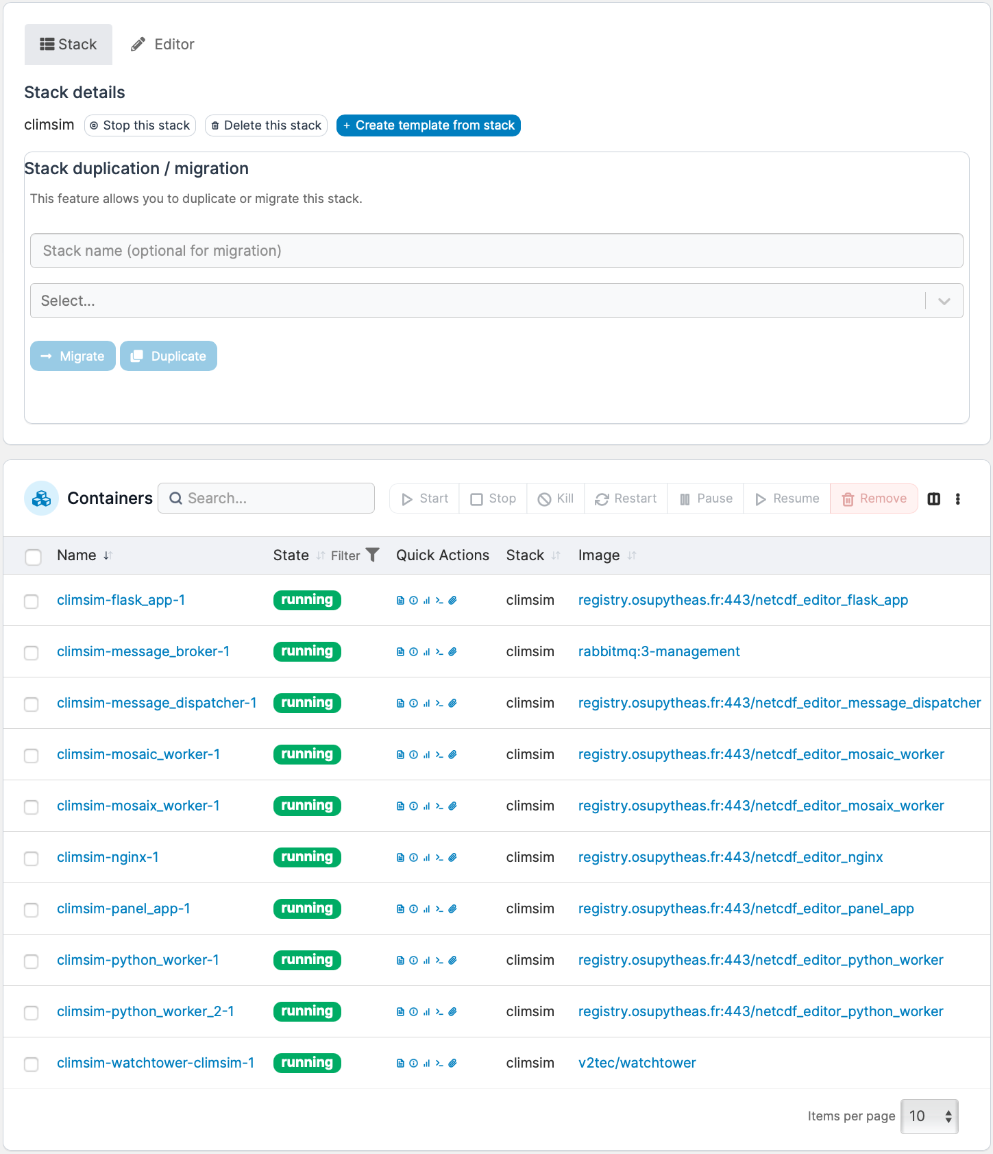This screenshot has height=1154, width=993.
Task: Tick the climsim-message_dispatcher-1 checkbox
Action: [x=32, y=704]
